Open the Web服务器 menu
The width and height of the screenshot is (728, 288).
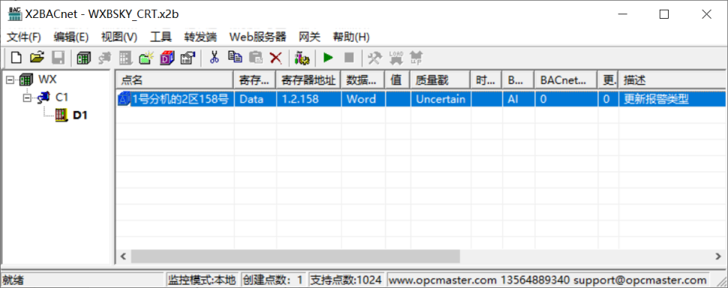257,37
